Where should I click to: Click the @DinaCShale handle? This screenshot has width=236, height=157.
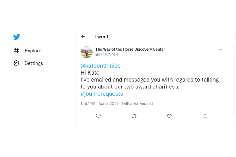click(107, 54)
